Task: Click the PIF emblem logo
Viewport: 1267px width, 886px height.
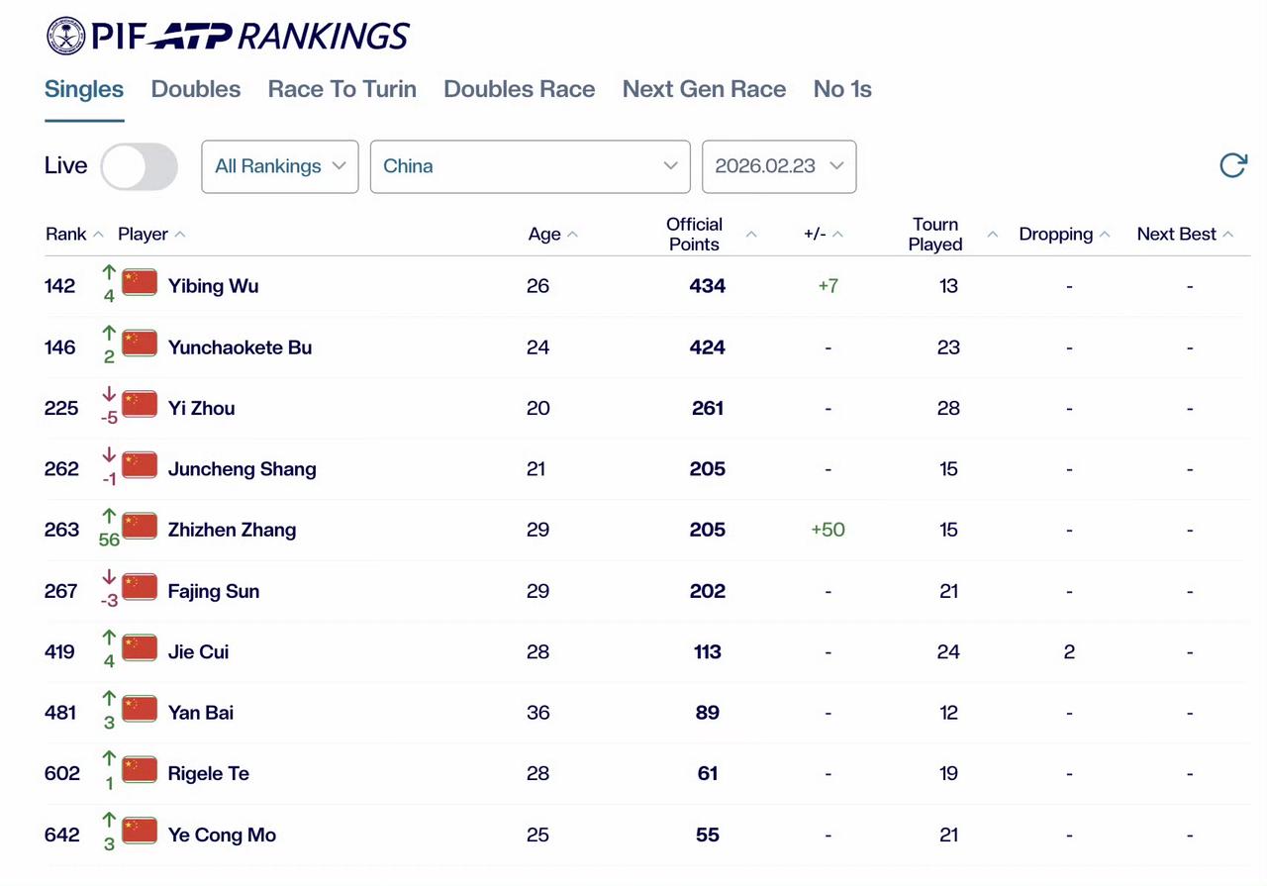Action: [x=65, y=36]
